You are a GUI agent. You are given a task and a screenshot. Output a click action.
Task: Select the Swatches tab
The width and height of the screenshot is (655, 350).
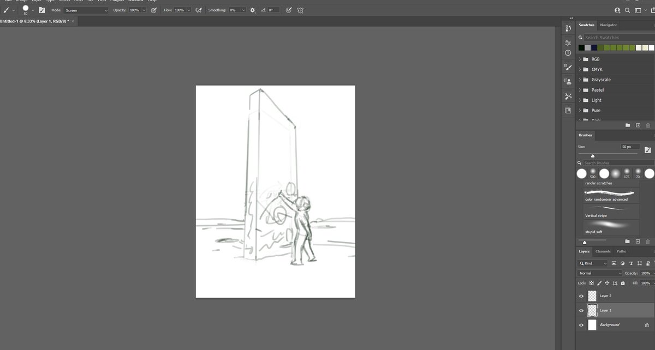click(x=587, y=25)
